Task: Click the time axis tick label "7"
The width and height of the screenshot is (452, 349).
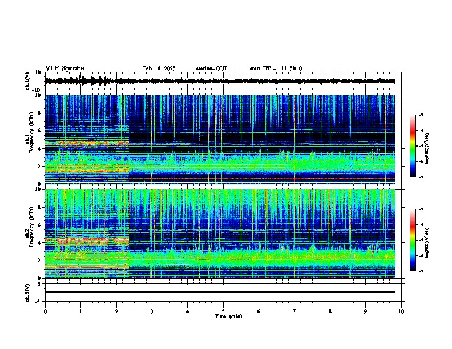Action: coord(294,311)
